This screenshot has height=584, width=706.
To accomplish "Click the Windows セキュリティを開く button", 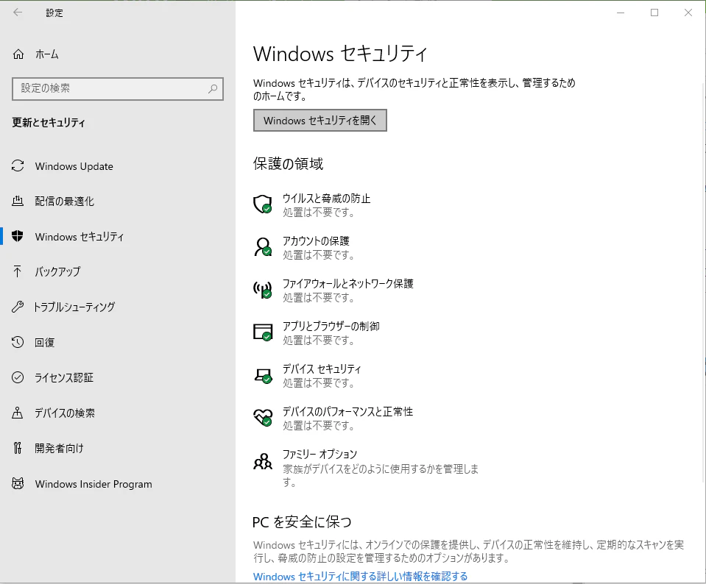I will [x=320, y=120].
